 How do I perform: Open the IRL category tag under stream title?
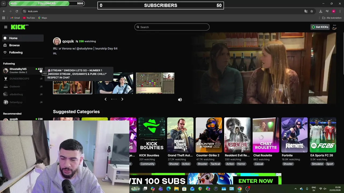pos(55,53)
